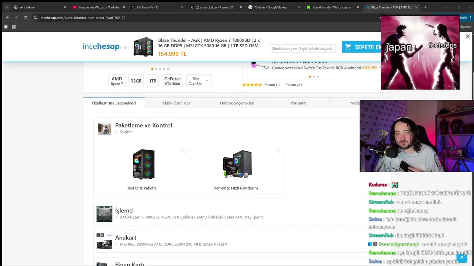The width and height of the screenshot is (474, 266).
Task: Click the Blaze Thunder product title in header
Action: point(210,43)
